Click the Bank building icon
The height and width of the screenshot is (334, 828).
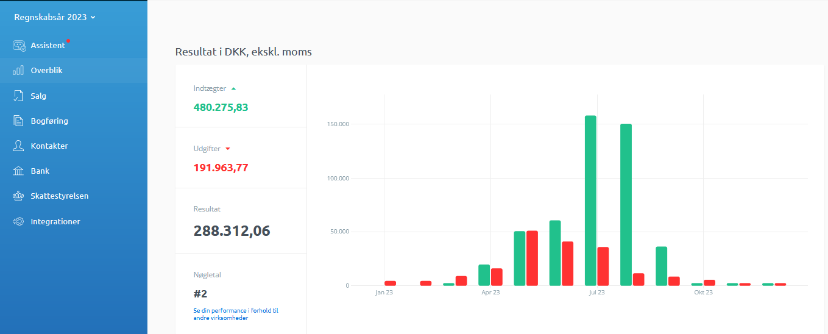tap(18, 171)
